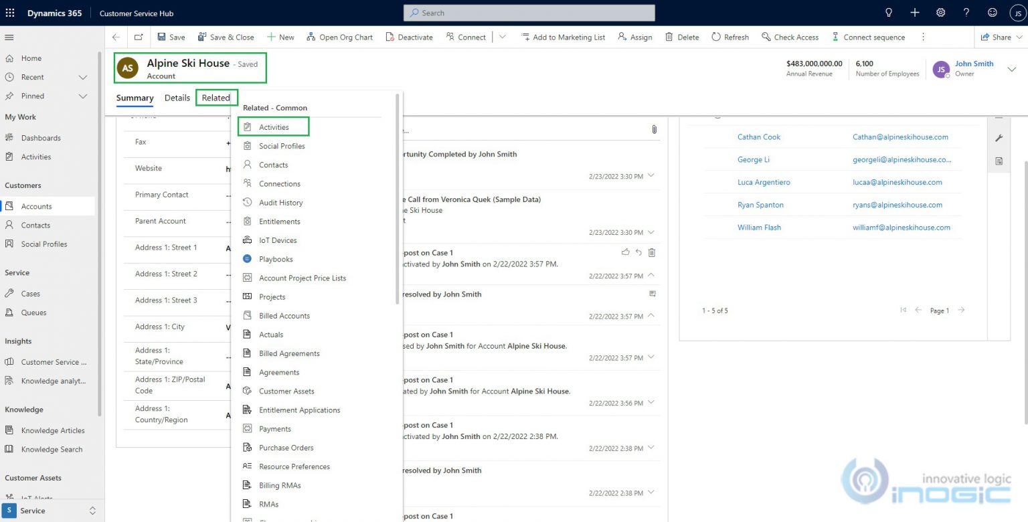The image size is (1028, 522).
Task: Click Refresh in the command bar
Action: click(x=730, y=37)
